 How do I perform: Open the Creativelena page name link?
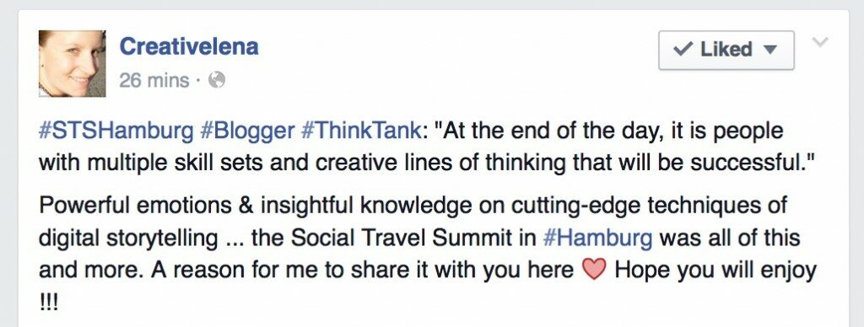pos(188,46)
